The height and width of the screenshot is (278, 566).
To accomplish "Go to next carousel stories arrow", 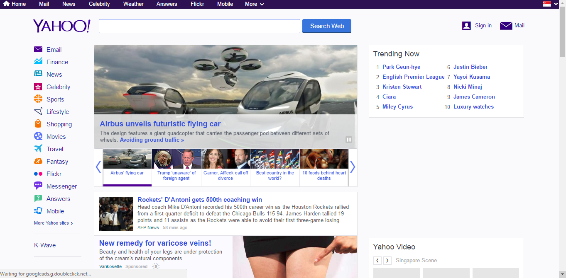I will 353,167.
